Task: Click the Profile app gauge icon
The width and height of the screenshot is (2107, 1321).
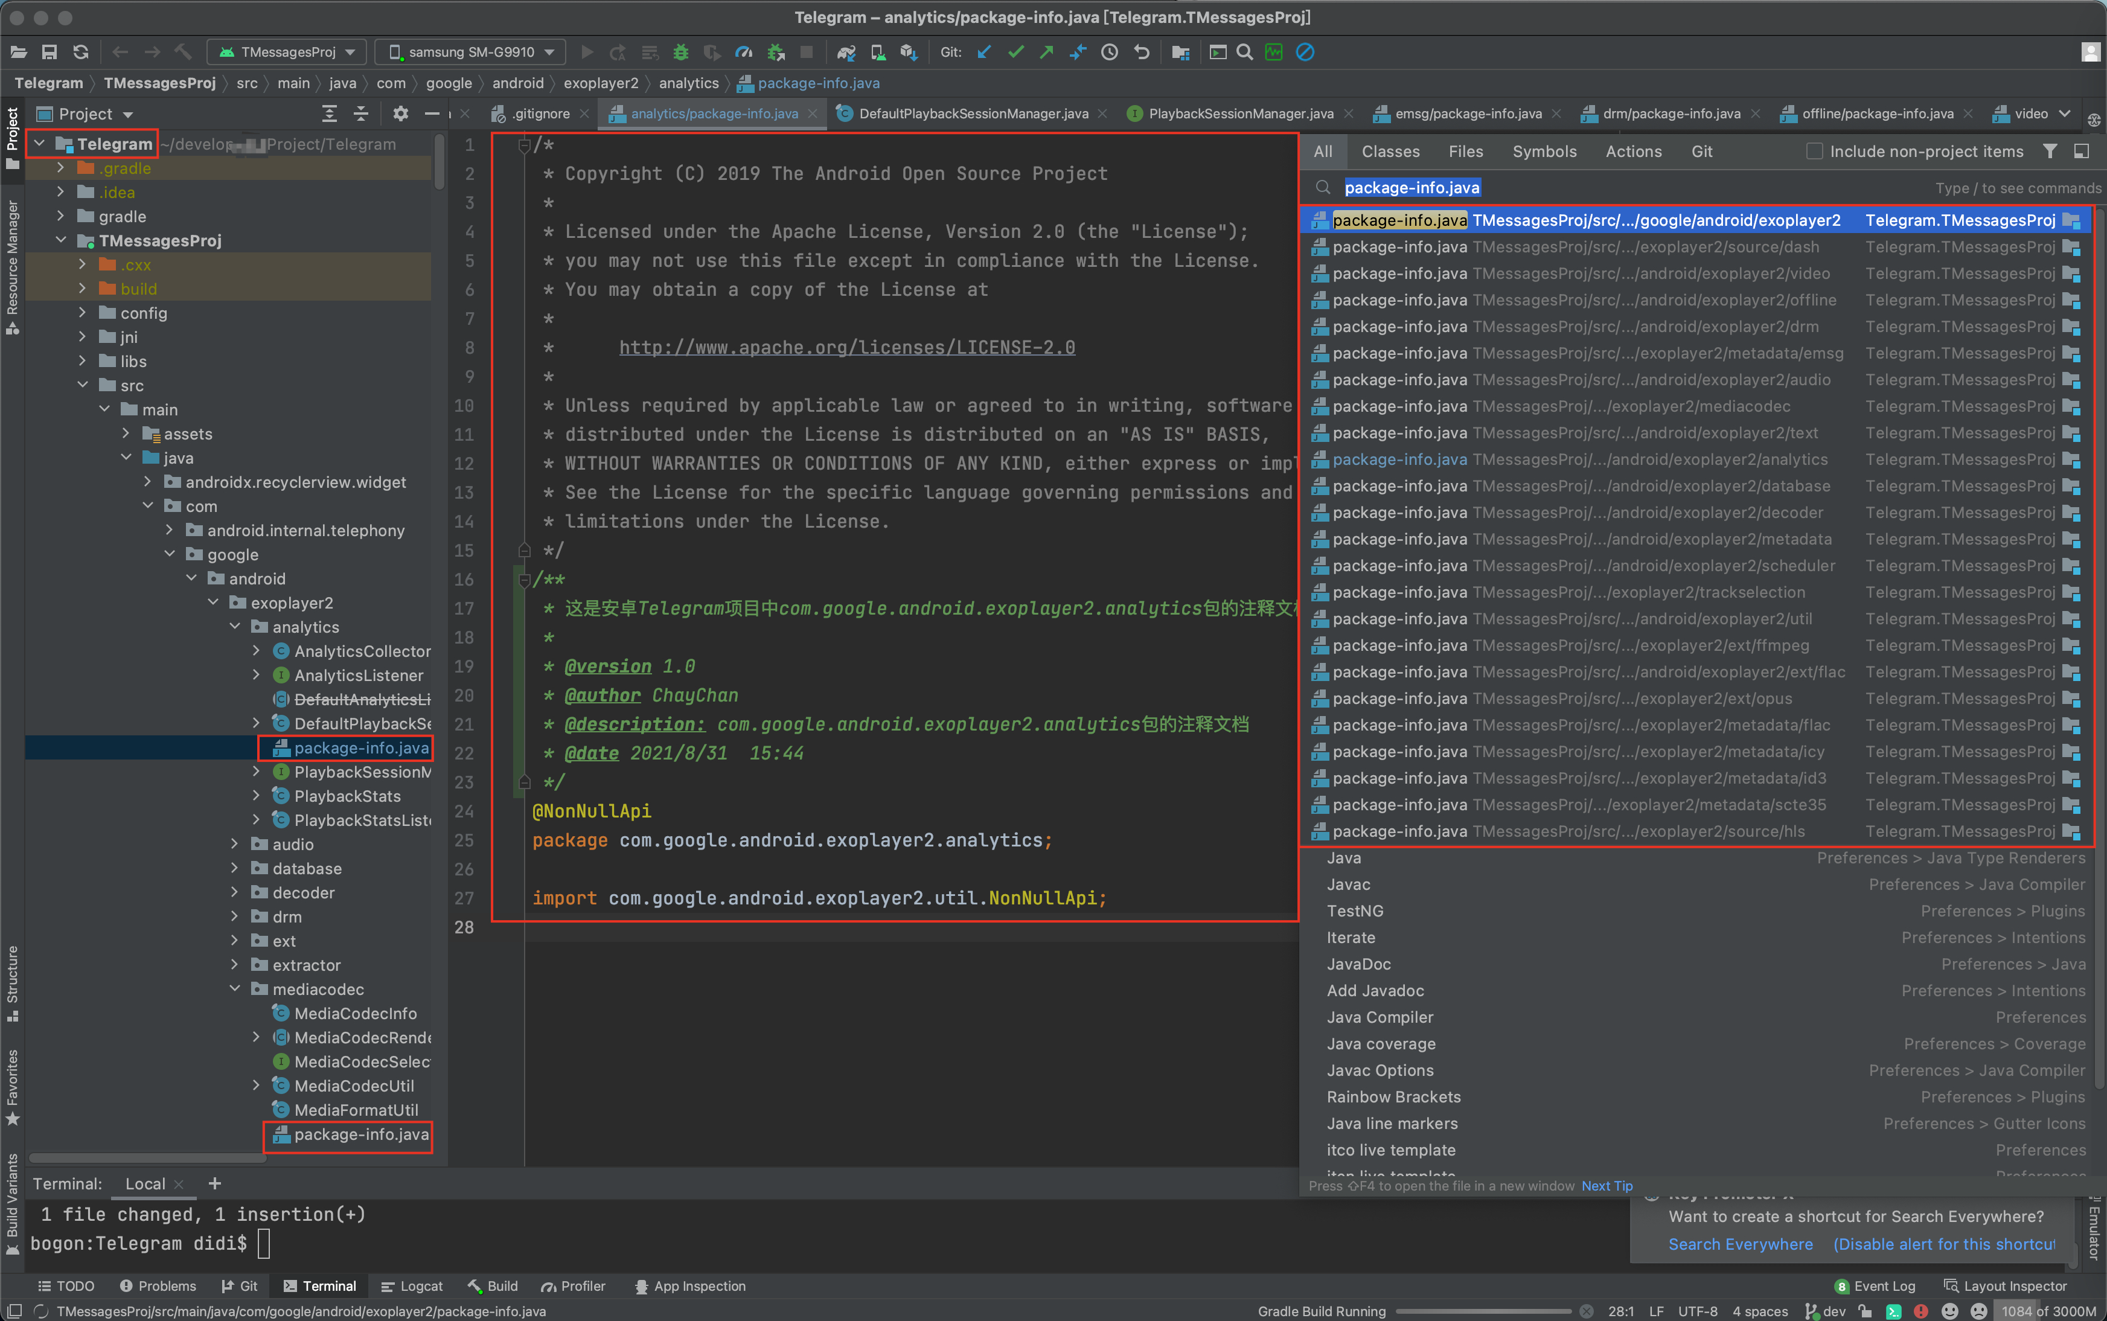Action: coord(743,53)
